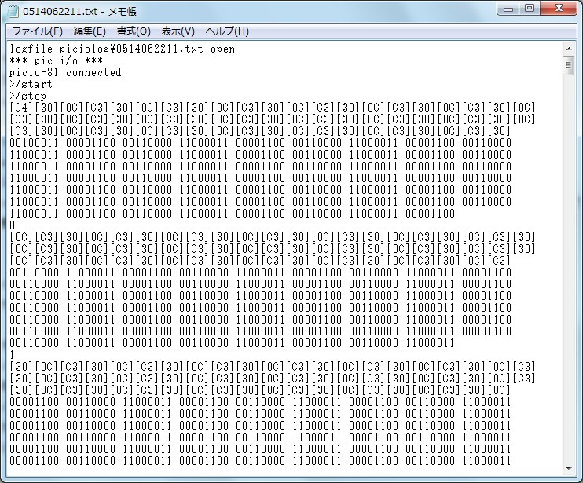
Task: Click the '>/start' command line
Action: click(x=31, y=84)
